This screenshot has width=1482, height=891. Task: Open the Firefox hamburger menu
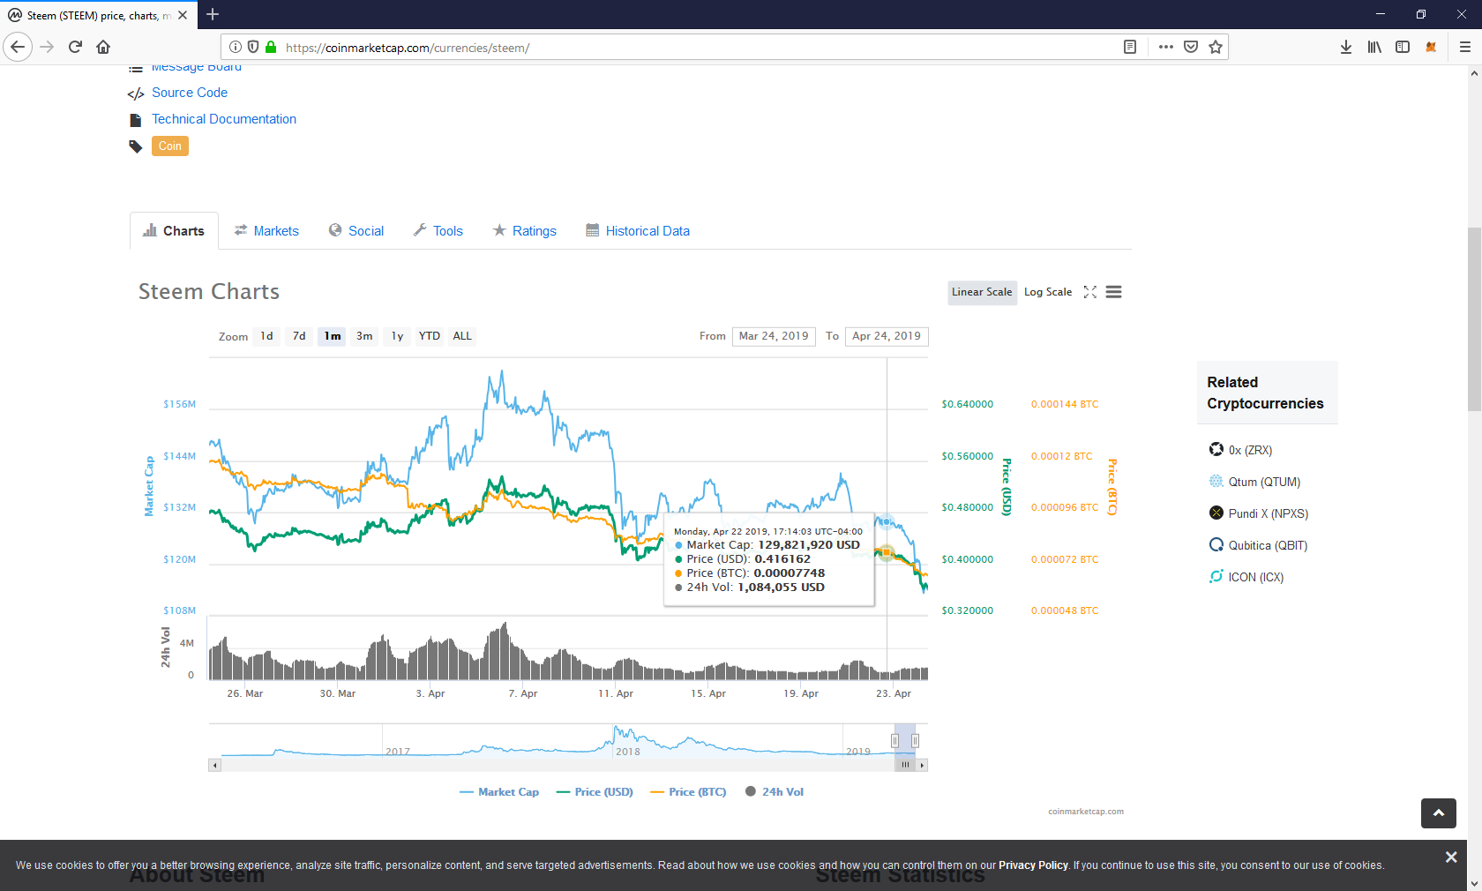[x=1465, y=47]
